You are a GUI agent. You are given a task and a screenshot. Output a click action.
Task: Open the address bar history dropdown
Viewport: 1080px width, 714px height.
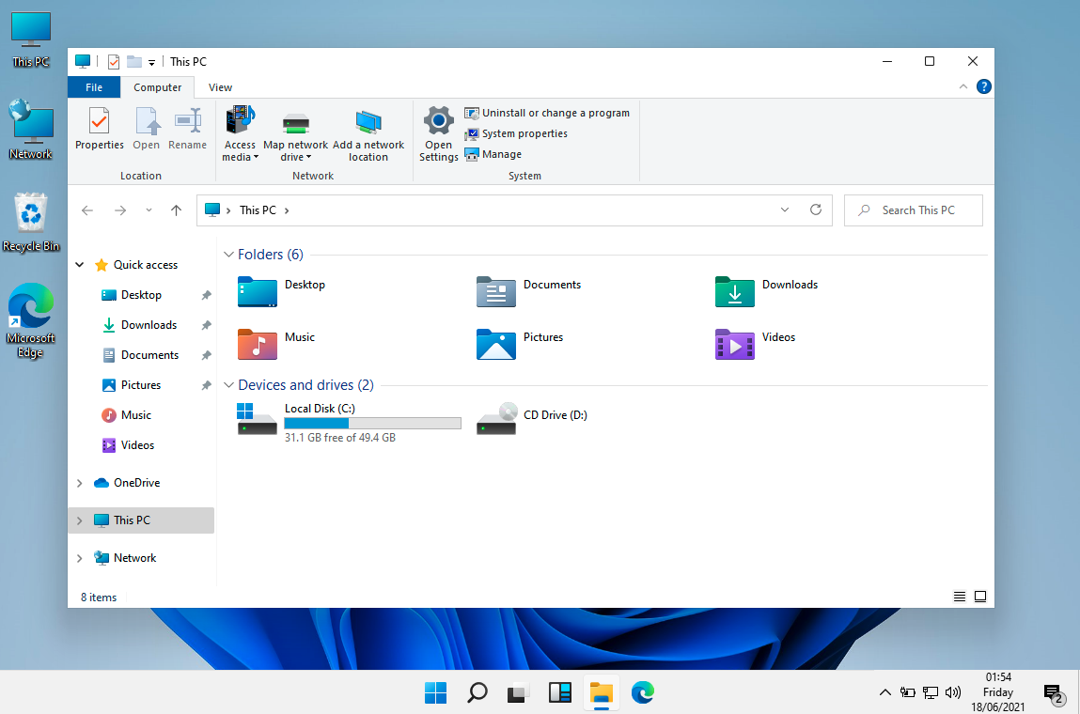click(x=785, y=210)
